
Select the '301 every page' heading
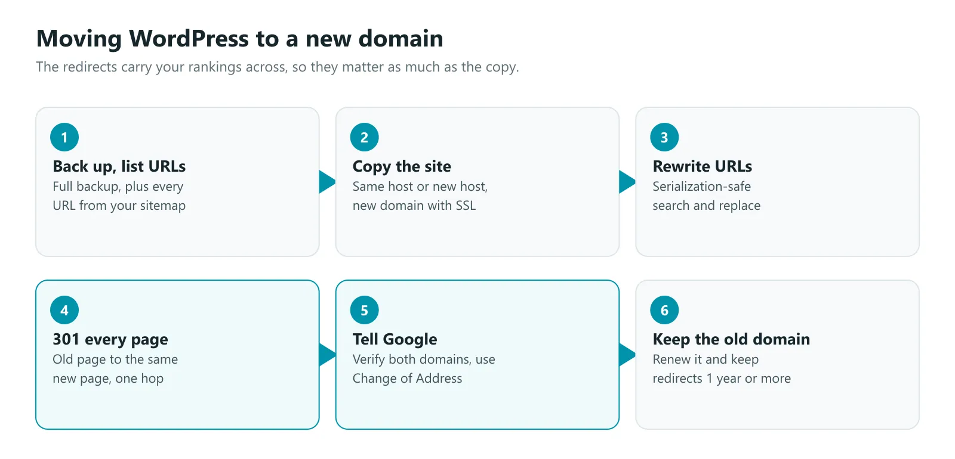[110, 339]
